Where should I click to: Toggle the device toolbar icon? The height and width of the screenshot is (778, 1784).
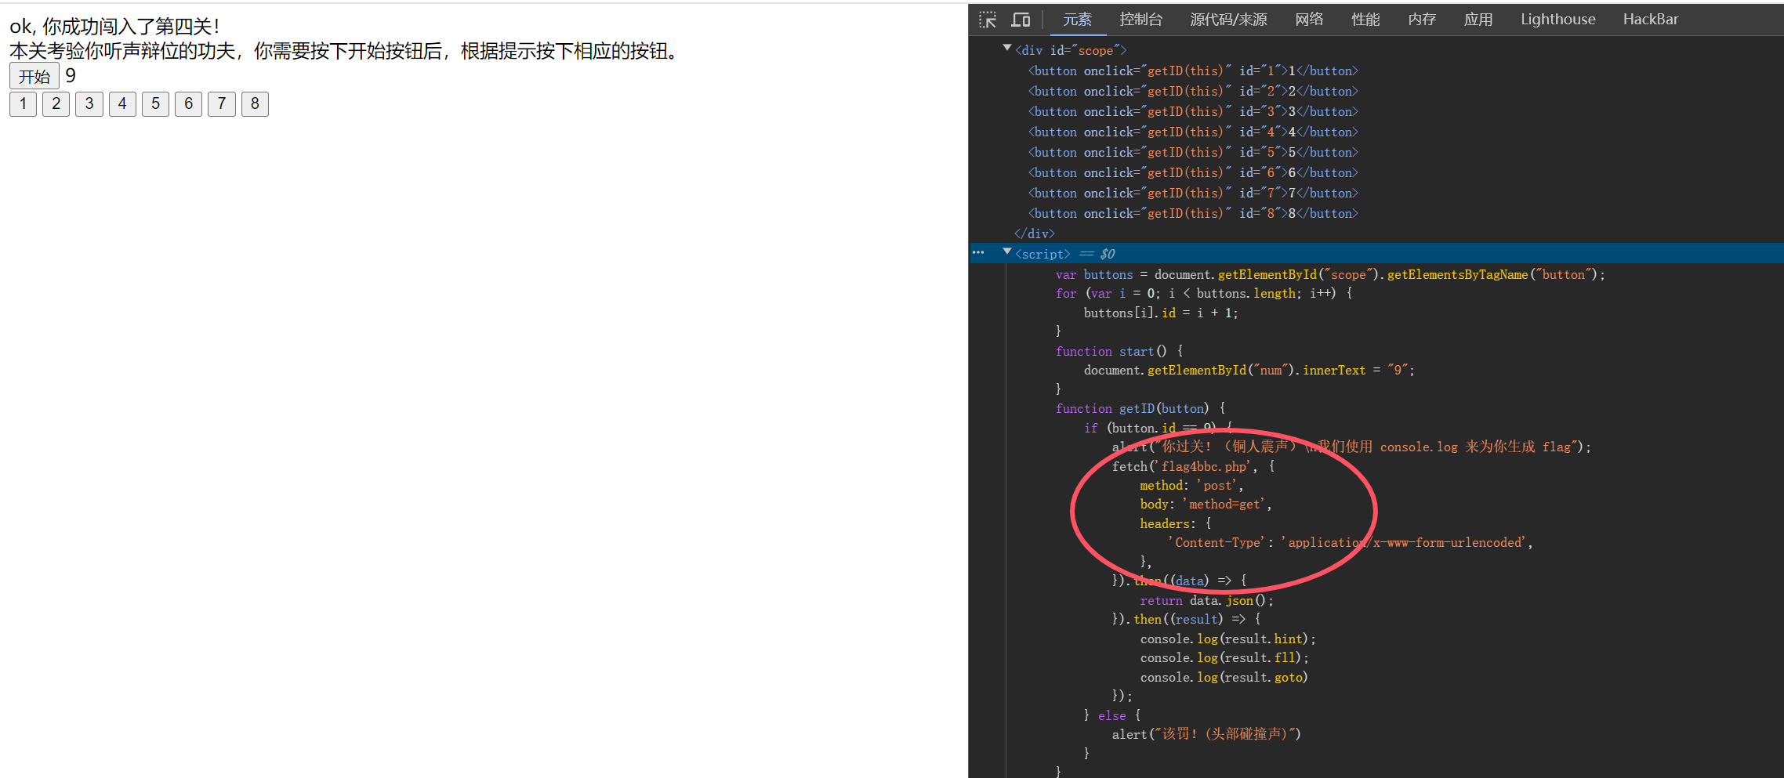tap(1021, 20)
